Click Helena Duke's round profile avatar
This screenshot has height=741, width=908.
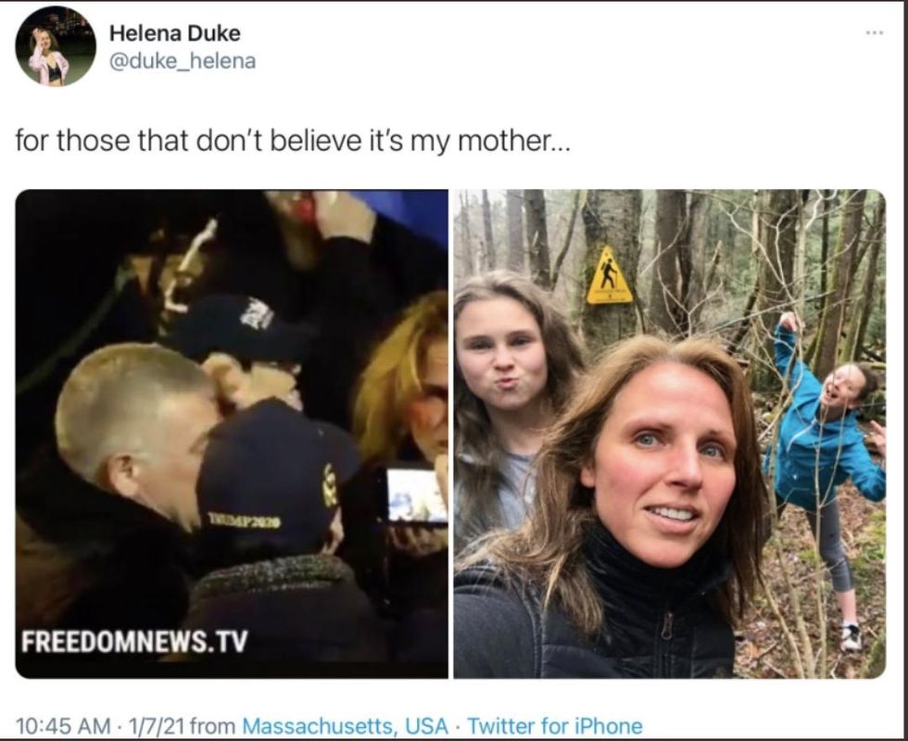56,46
